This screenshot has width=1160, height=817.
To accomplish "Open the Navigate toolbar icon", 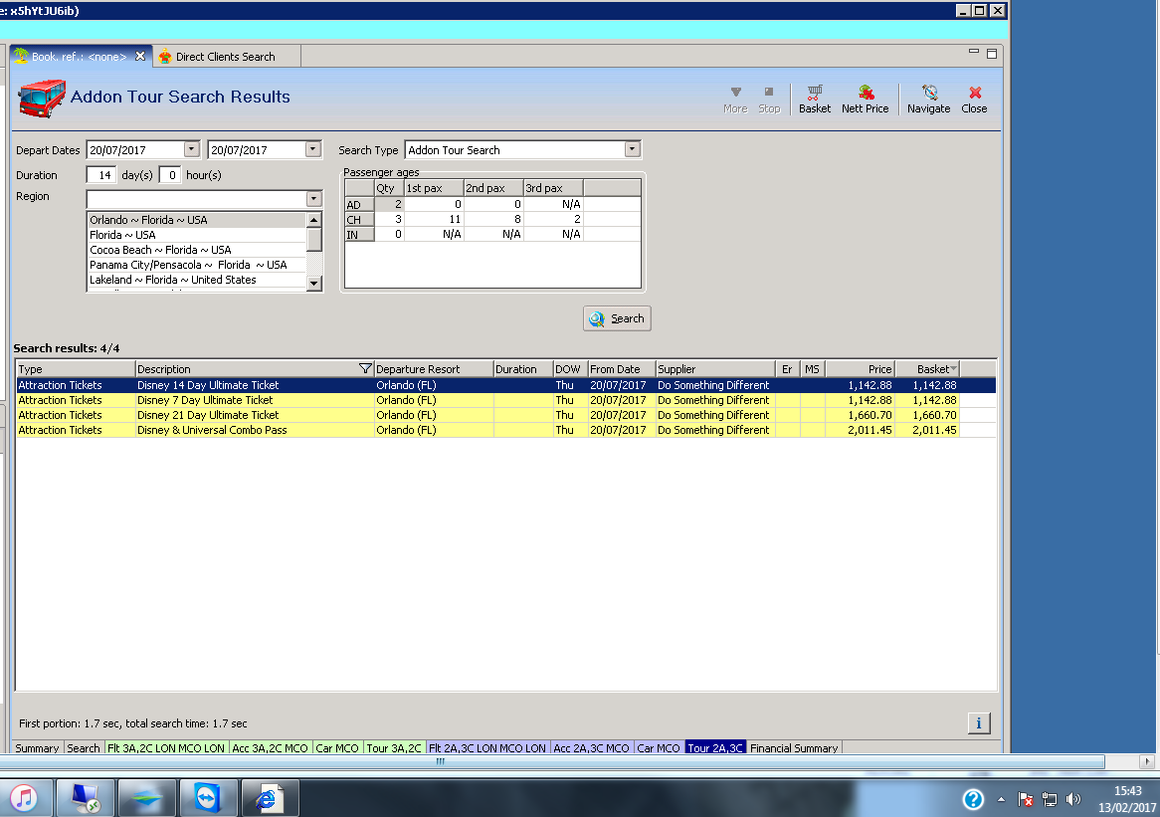I will pyautogui.click(x=928, y=99).
